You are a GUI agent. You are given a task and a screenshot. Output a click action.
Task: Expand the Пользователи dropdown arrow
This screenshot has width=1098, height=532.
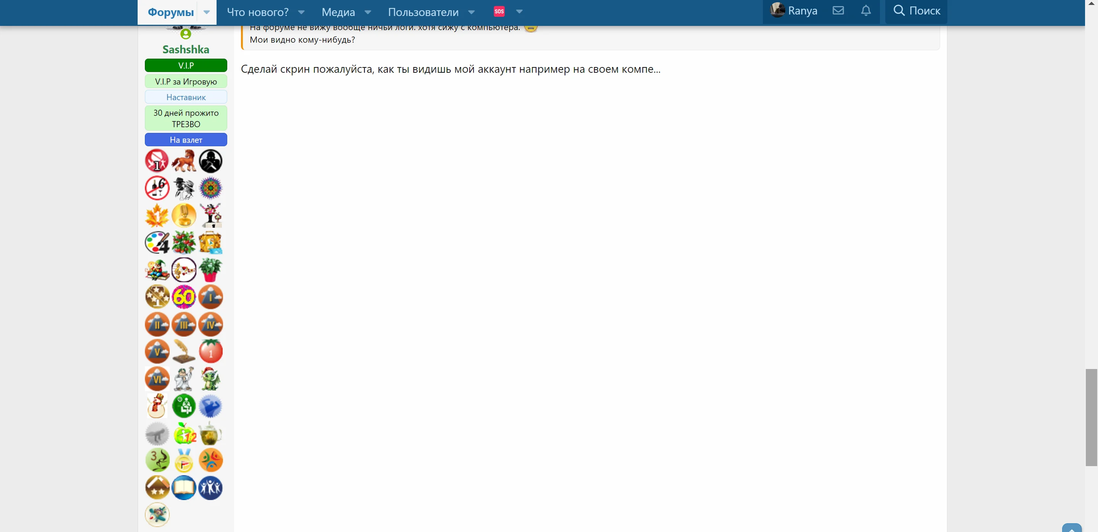point(472,12)
